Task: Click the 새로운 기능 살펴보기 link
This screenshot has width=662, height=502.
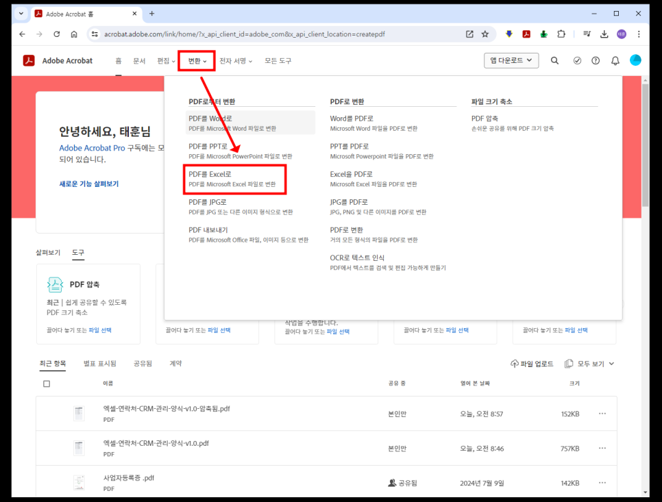Action: tap(89, 184)
